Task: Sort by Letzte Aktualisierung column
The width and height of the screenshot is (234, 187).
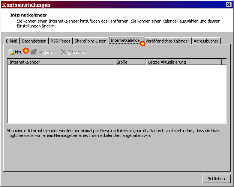Action: (x=183, y=62)
